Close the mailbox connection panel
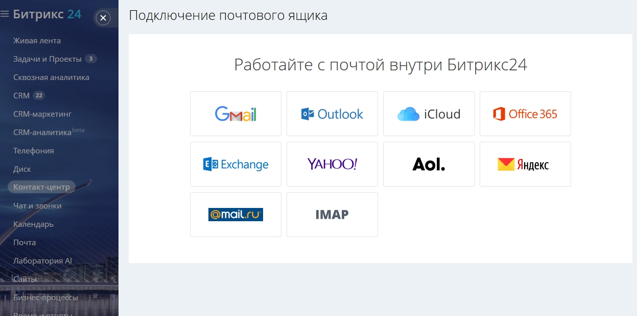Image resolution: width=637 pixels, height=316 pixels. (103, 18)
